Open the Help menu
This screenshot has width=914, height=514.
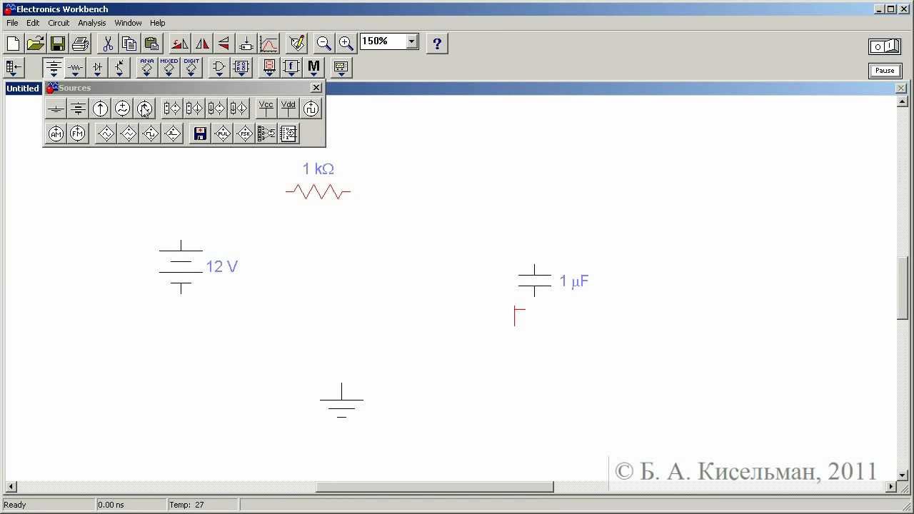point(158,23)
